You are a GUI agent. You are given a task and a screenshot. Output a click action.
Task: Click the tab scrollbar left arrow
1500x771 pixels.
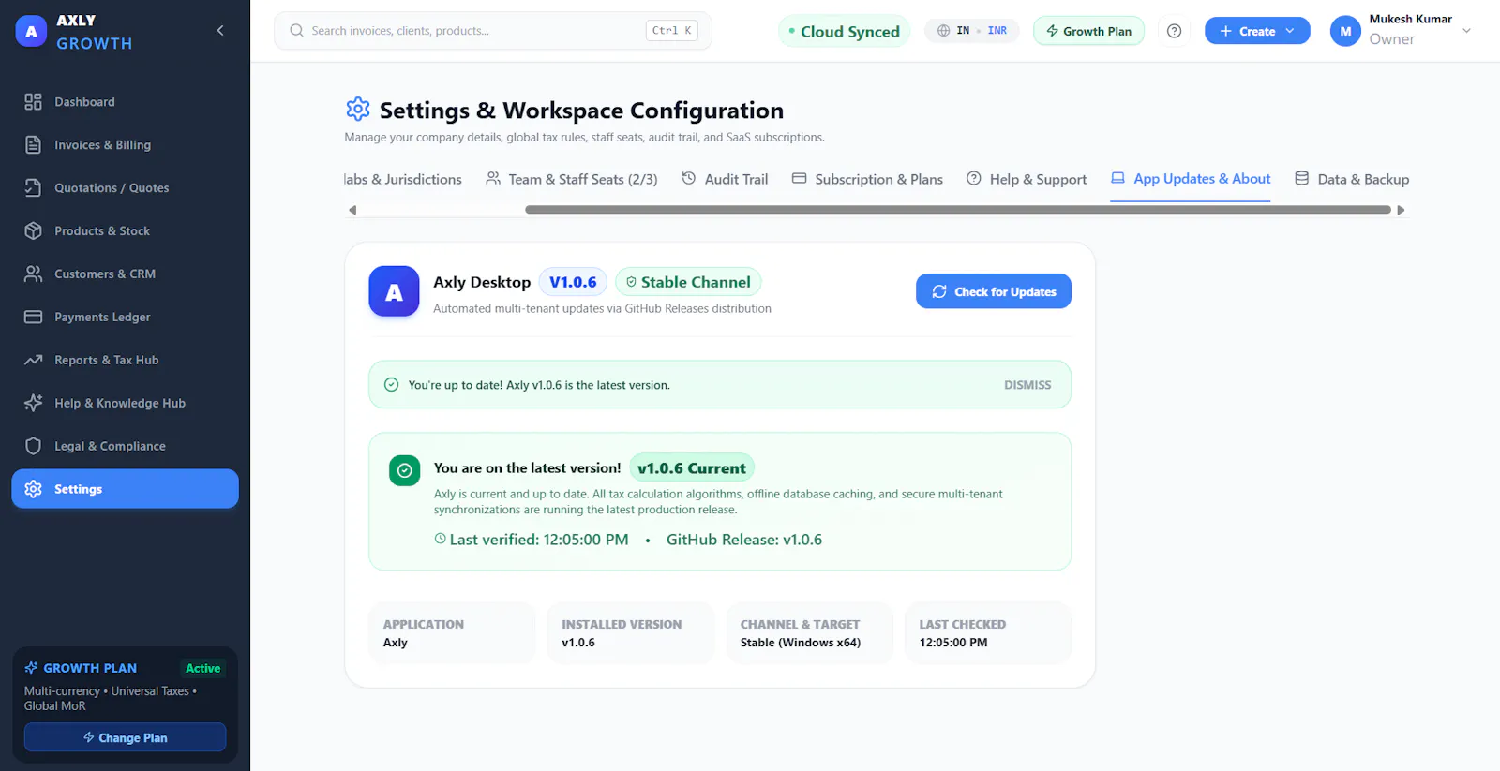click(352, 210)
